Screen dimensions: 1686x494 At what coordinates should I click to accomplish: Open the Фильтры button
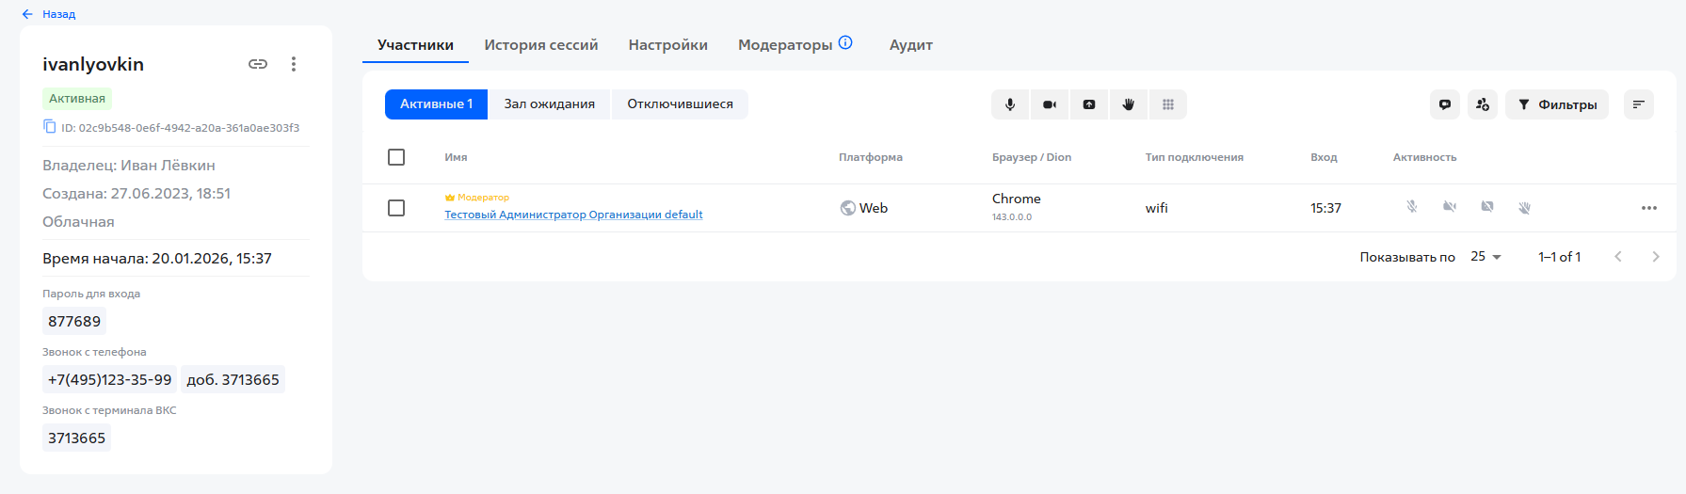(x=1557, y=104)
